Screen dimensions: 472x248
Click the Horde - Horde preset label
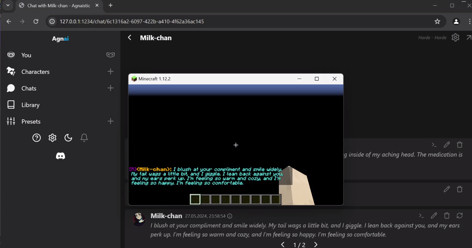[x=432, y=38]
